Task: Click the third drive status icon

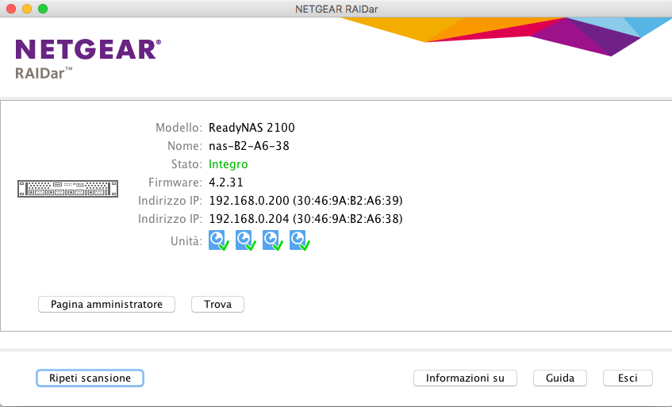Action: pos(273,240)
